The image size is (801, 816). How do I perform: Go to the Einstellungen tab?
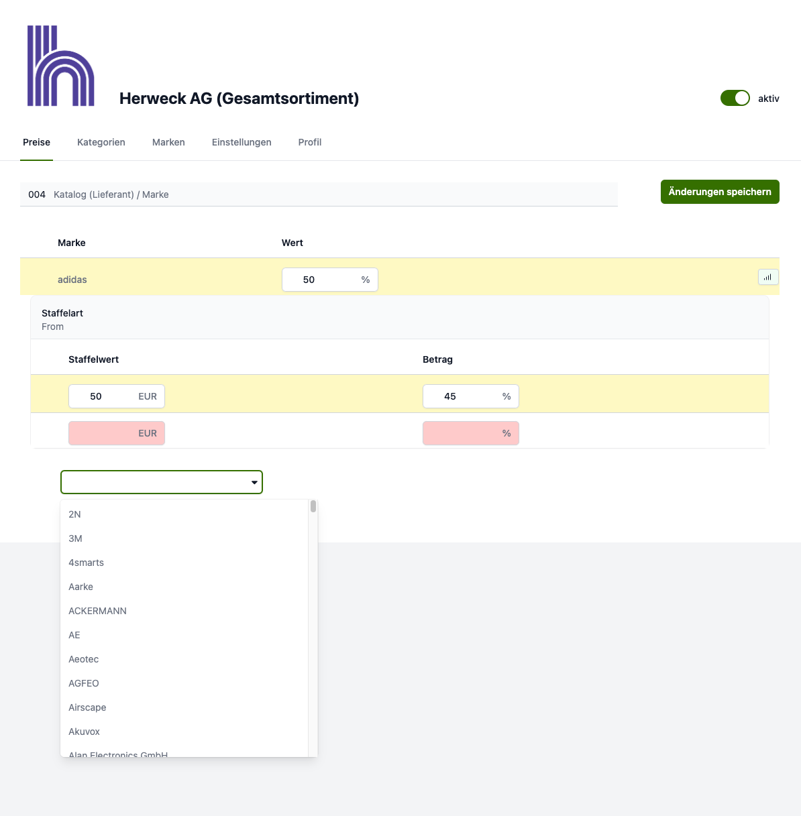click(x=242, y=142)
